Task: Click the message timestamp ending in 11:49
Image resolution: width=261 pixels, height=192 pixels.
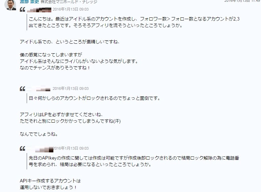Action: 243,1
